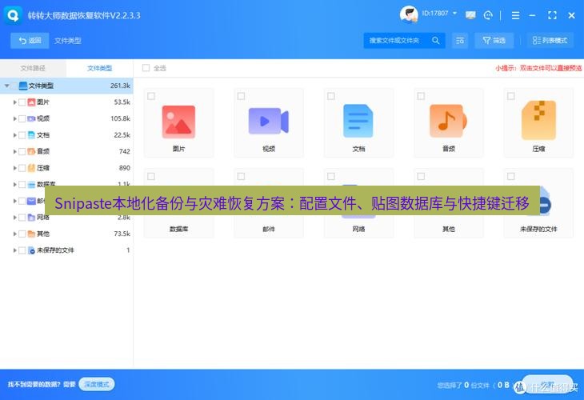
Task: Open the 视频 category card icon
Action: 268,121
